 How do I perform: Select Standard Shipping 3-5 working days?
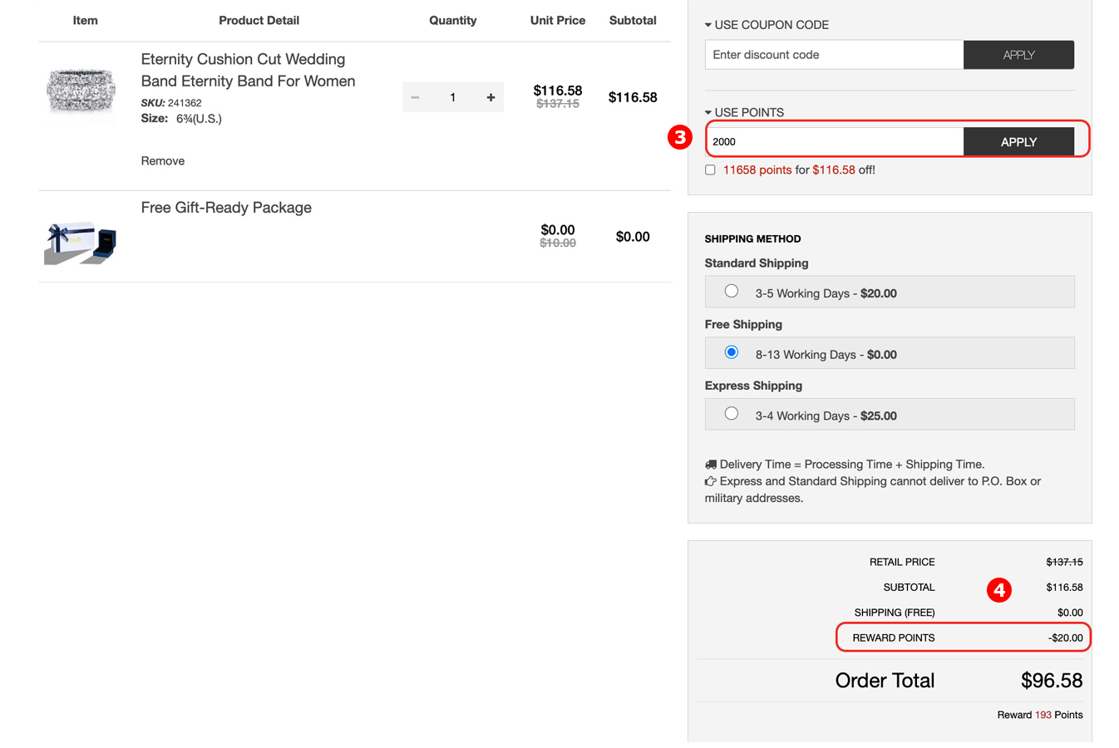(x=731, y=291)
